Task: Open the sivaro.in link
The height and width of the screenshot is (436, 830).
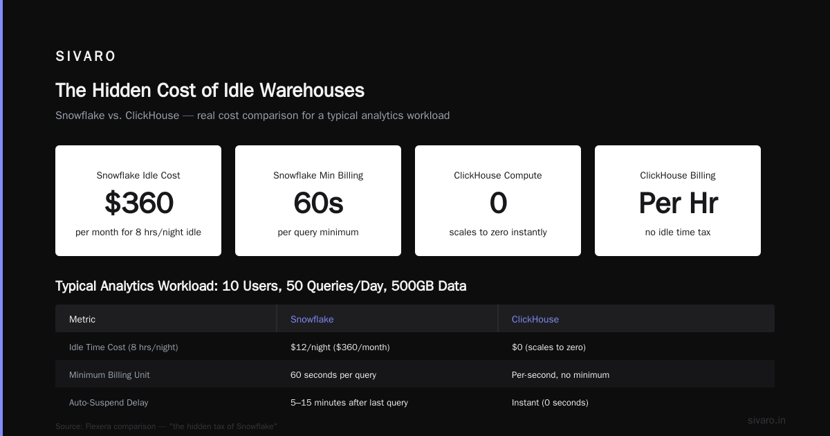Action: tap(766, 420)
